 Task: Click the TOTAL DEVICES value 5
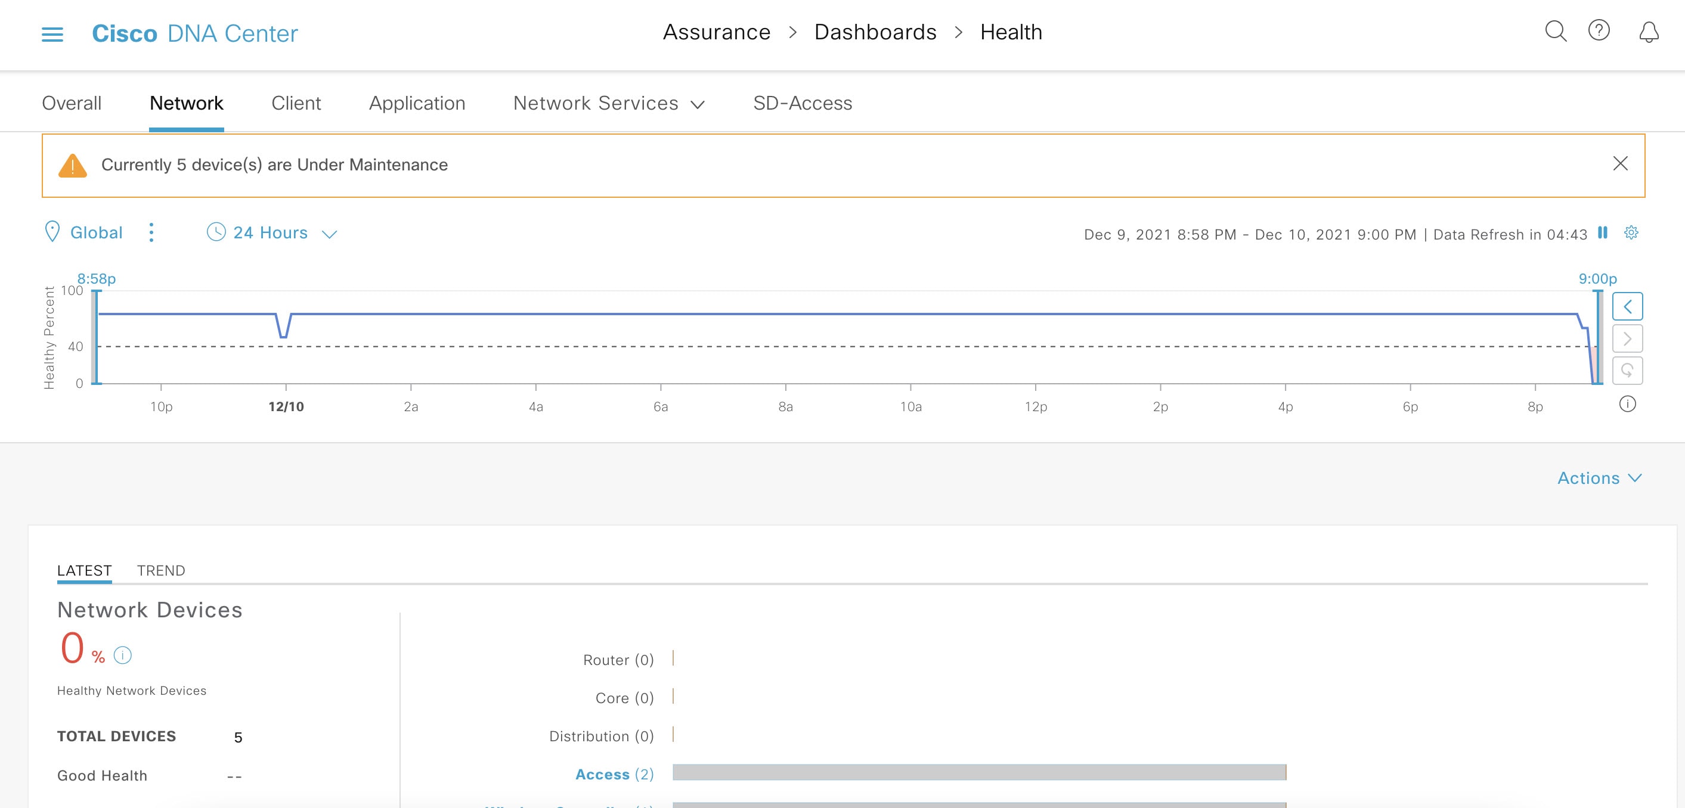click(x=238, y=738)
